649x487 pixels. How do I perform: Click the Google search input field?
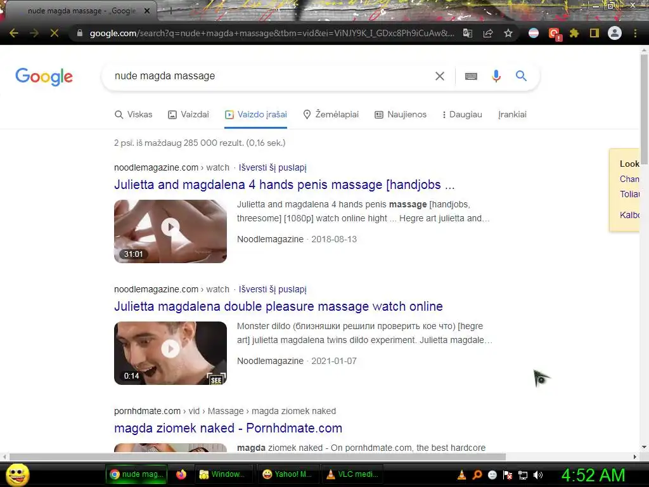(x=271, y=76)
